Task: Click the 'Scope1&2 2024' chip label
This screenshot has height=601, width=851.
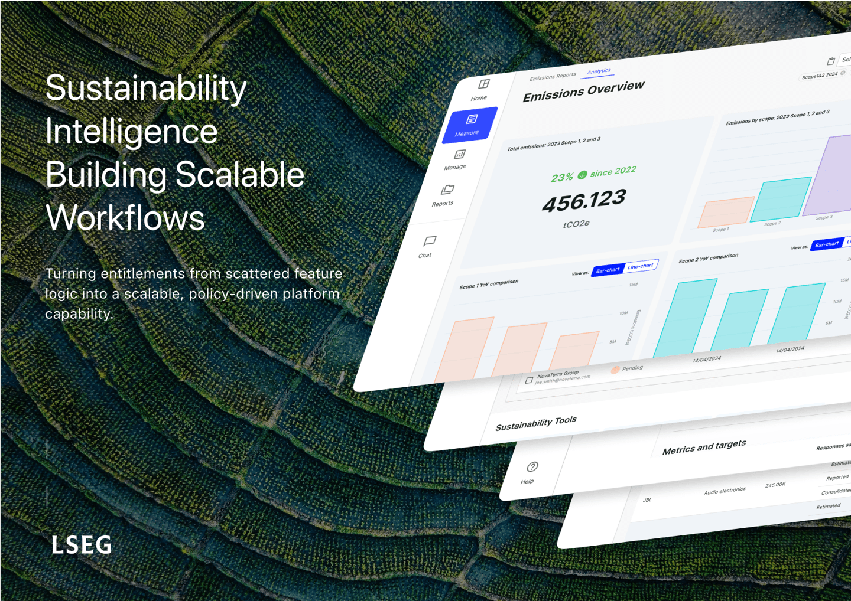Action: [x=820, y=76]
